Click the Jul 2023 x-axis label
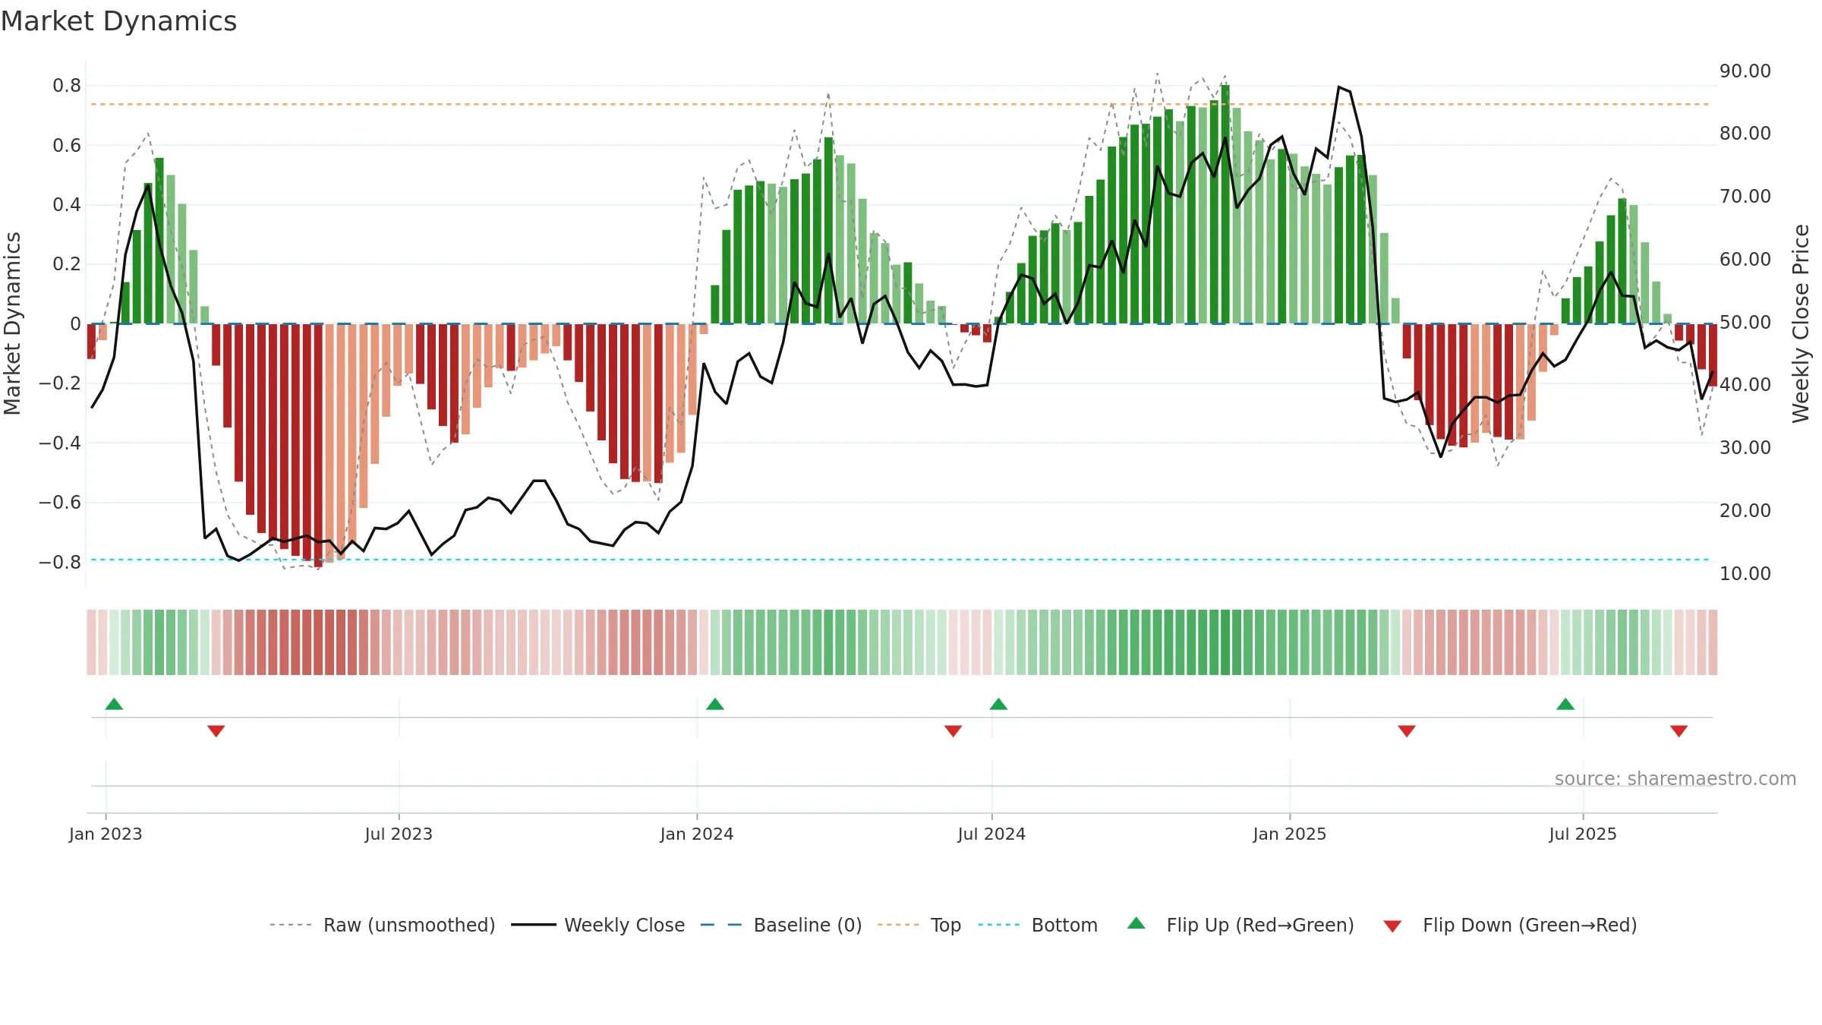1822x1025 pixels. click(x=399, y=834)
